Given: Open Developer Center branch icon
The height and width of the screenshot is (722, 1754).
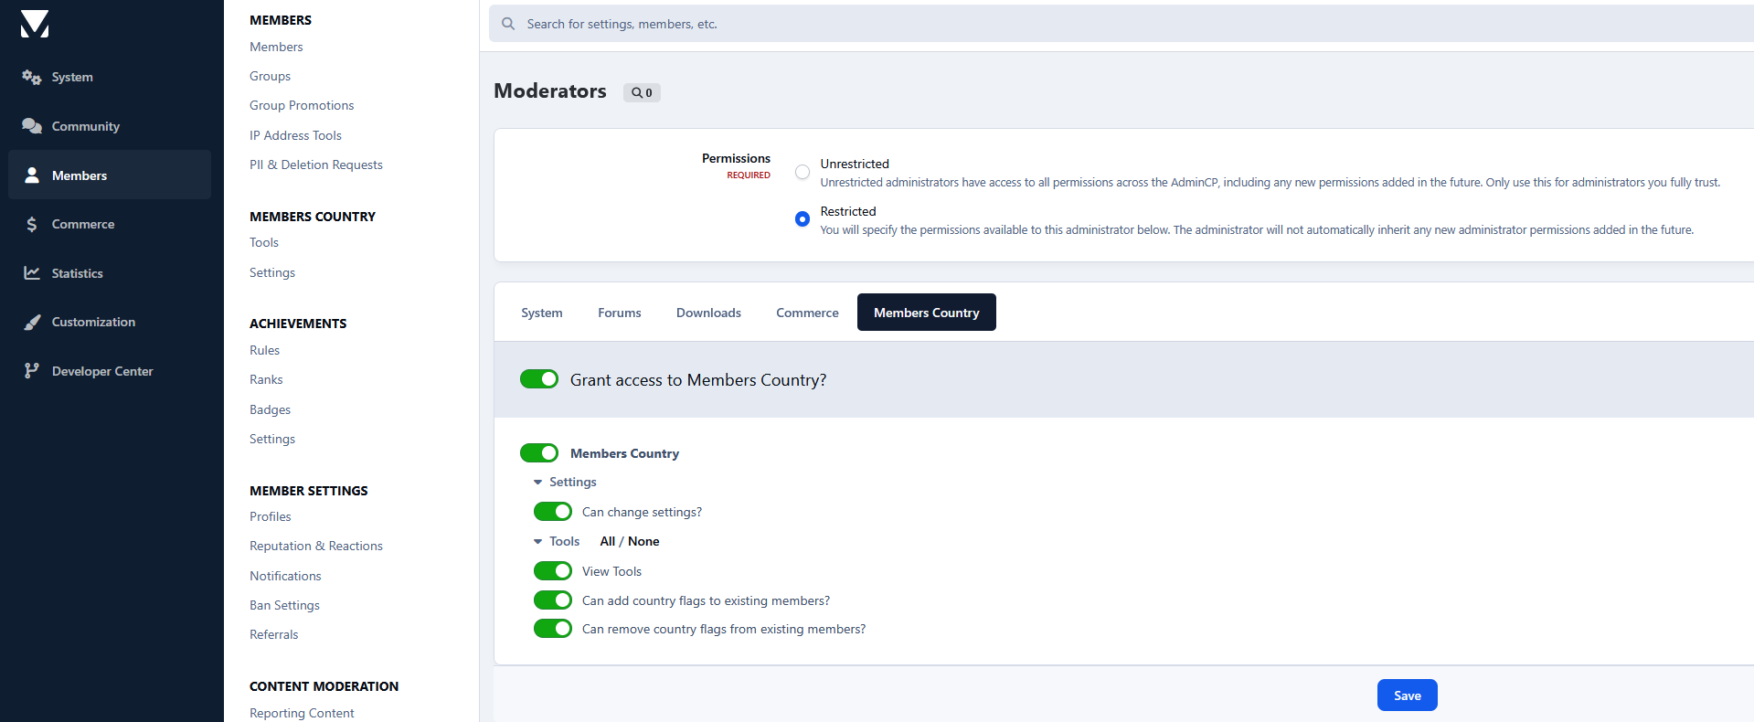Looking at the screenshot, I should (x=32, y=371).
